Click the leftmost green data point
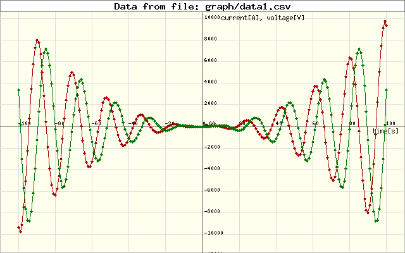Viewport: 405px width, 253px height. coord(19,90)
